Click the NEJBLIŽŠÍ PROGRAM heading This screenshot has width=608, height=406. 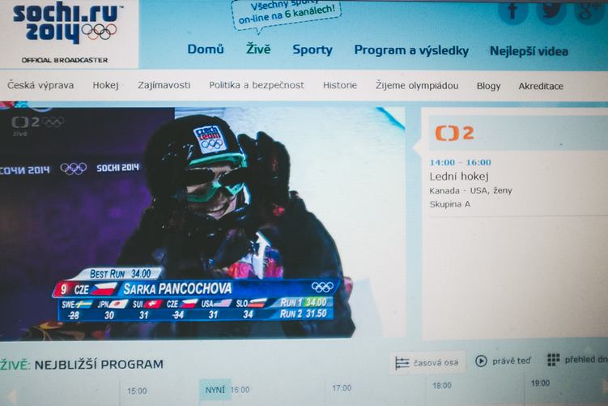(x=99, y=365)
